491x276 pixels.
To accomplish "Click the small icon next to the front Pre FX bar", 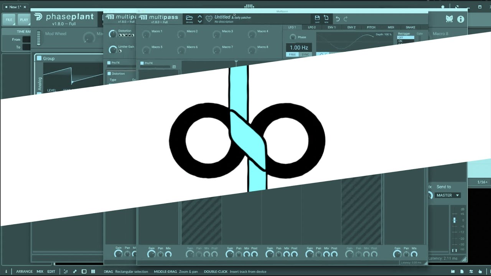I will [x=174, y=67].
